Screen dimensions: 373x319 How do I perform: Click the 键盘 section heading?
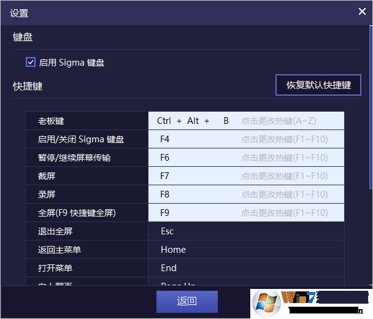click(x=23, y=37)
